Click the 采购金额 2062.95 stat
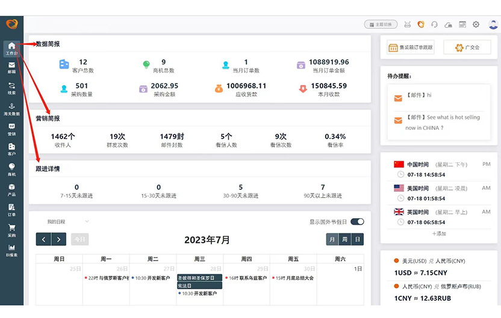This screenshot has width=501, height=318. click(159, 90)
